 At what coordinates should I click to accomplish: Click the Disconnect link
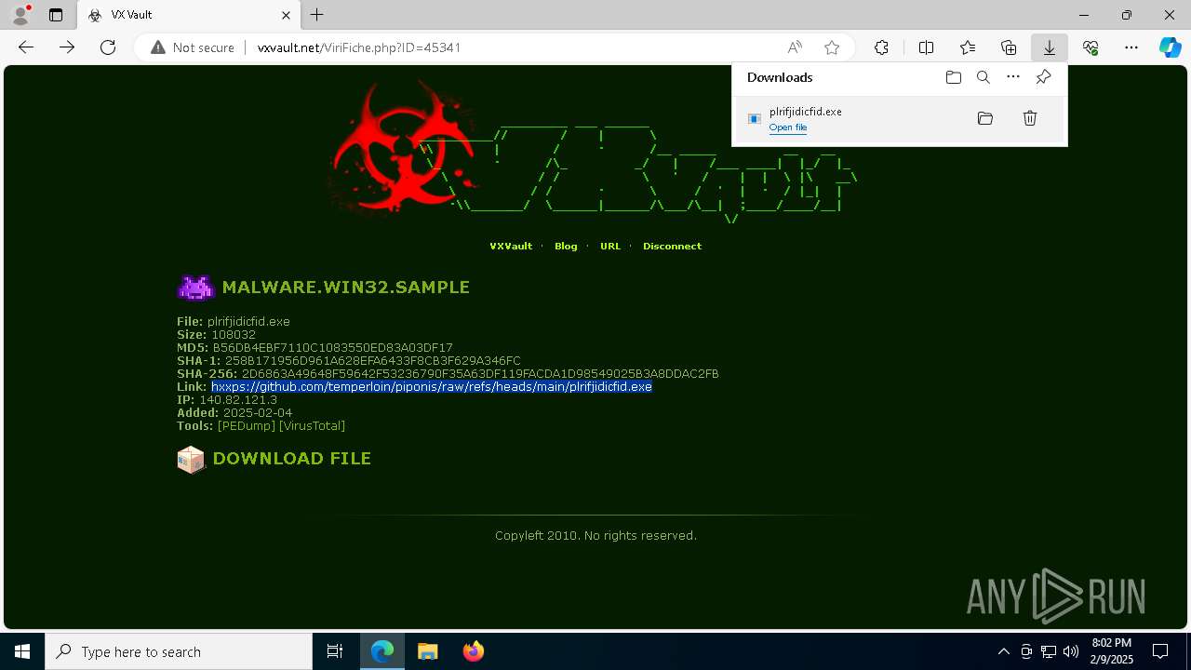[x=672, y=247]
